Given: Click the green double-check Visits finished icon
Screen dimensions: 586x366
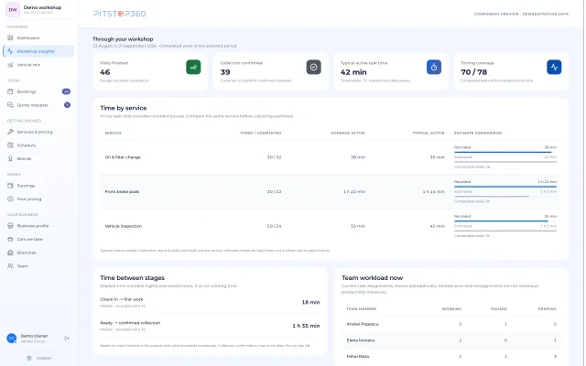Looking at the screenshot, I should (193, 67).
